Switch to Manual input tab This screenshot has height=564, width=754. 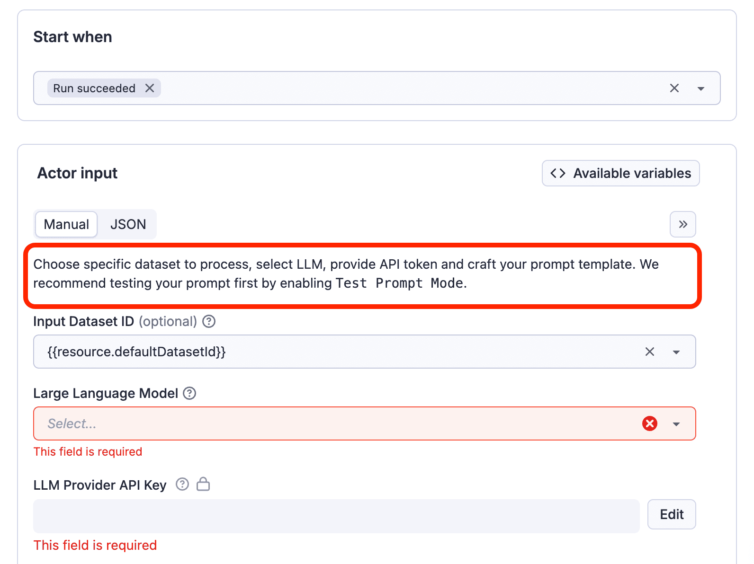[66, 224]
